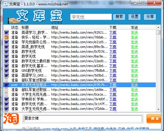Click Word icon of row 英语学习_数学
Screen dimensions: 164x131
pyautogui.click(x=7, y=32)
